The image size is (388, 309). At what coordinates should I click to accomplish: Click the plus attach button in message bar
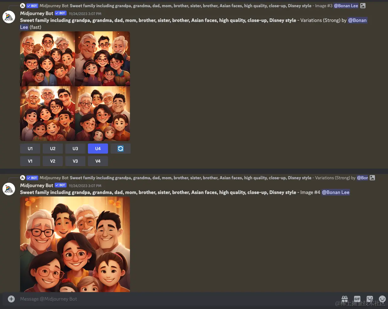[x=11, y=299]
